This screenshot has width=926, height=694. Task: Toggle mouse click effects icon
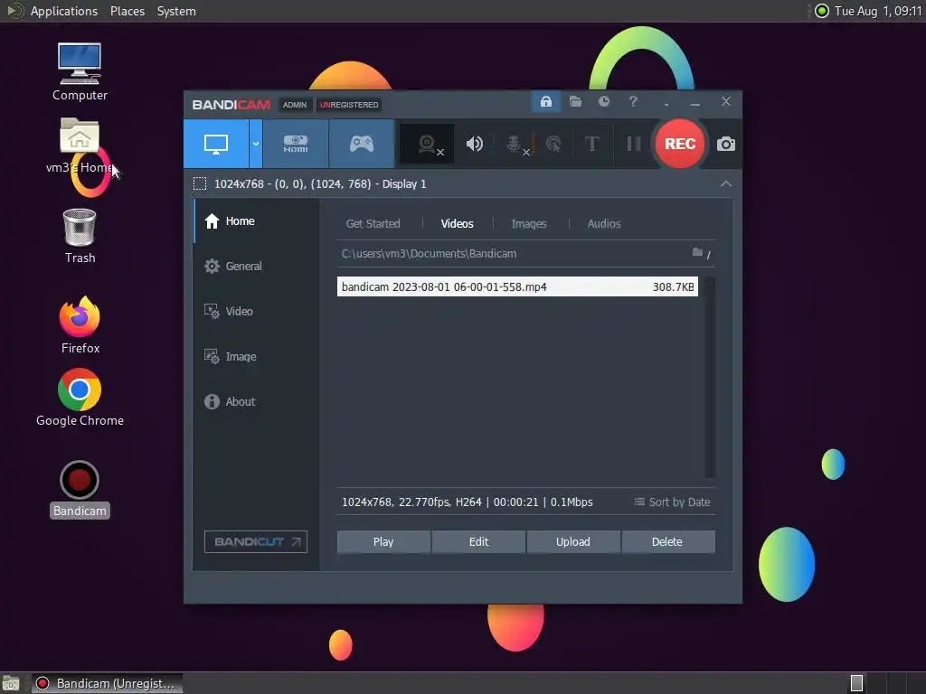(553, 144)
